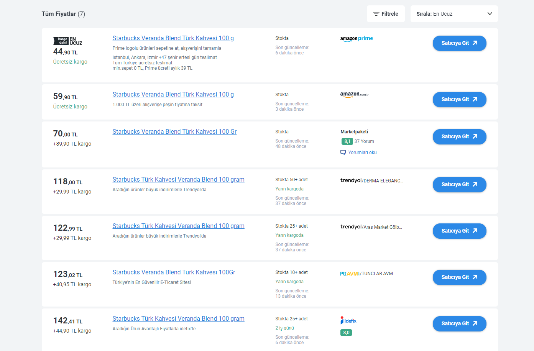The image size is (534, 351).
Task: Open the 44,90 TL Starbucks Veranda Blend listing link
Action: pos(173,38)
